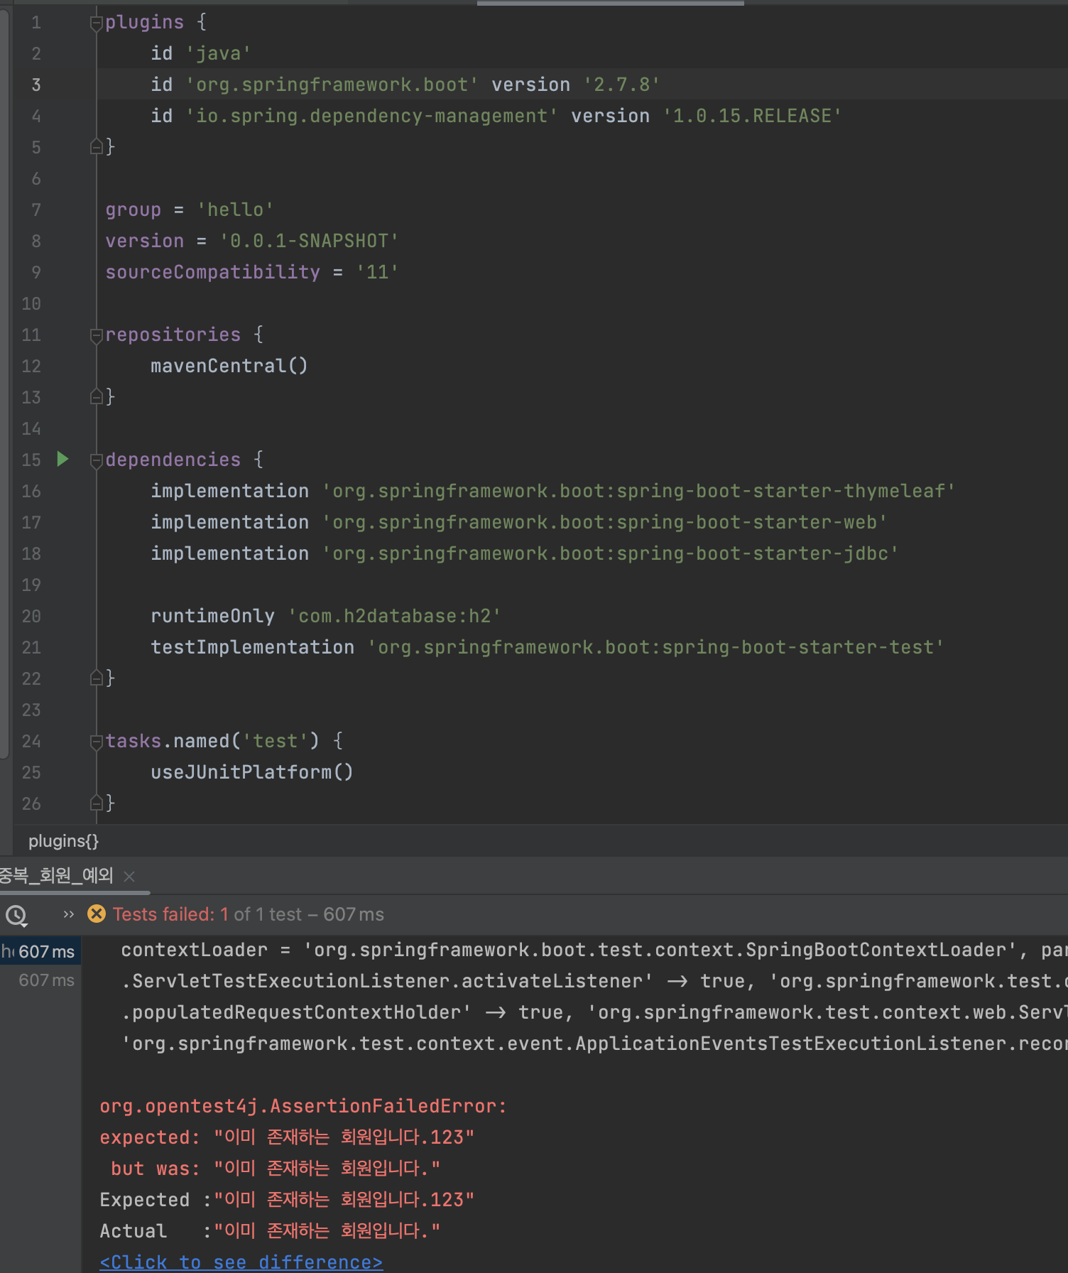Click the 'org.springframework.boot' plugin id string
Image resolution: width=1068 pixels, height=1273 pixels.
point(332,85)
